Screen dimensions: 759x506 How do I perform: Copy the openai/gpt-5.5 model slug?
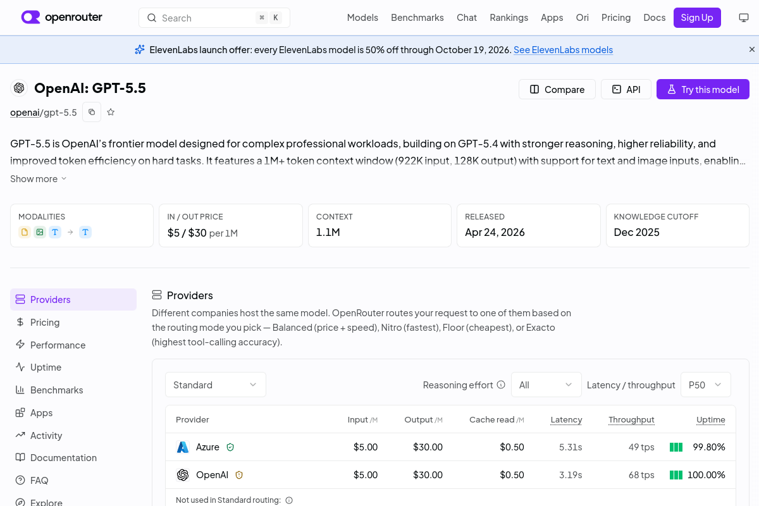(92, 112)
